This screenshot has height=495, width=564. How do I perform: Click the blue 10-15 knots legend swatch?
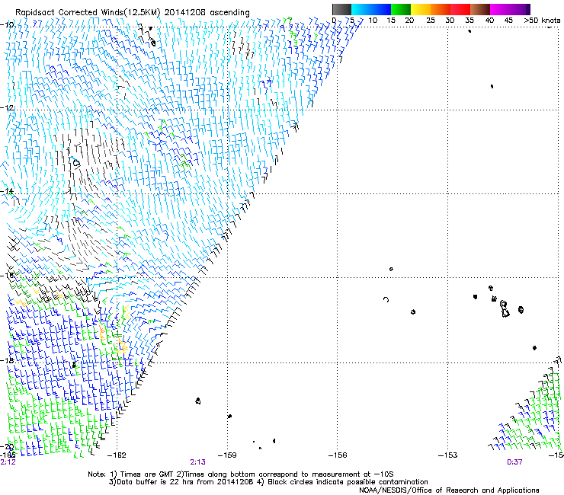point(381,9)
